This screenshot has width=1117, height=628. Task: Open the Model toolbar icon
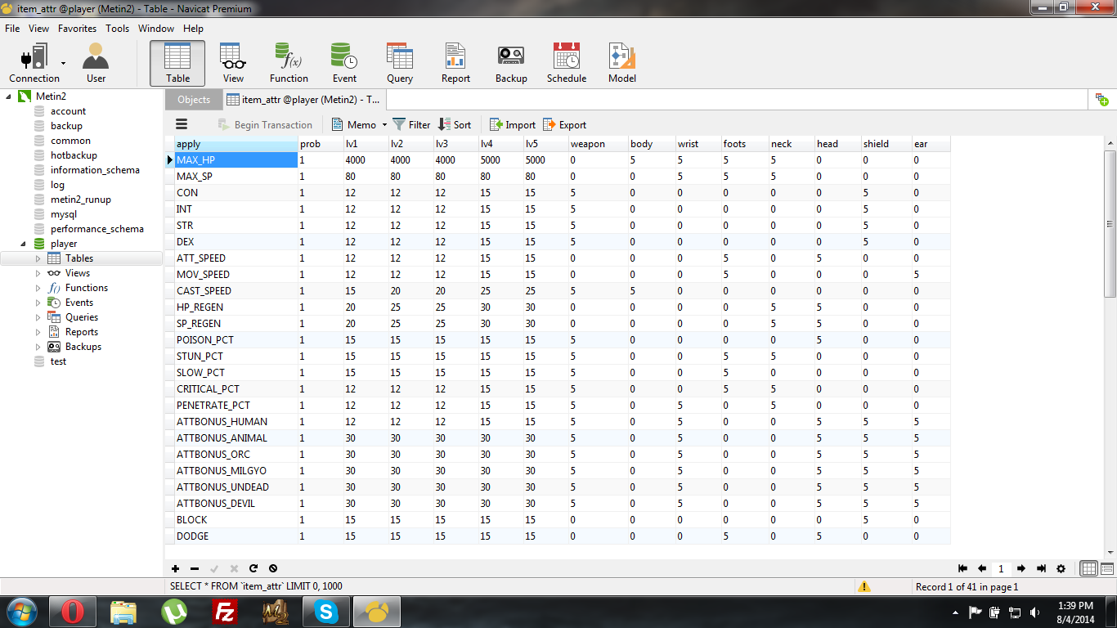click(x=622, y=64)
